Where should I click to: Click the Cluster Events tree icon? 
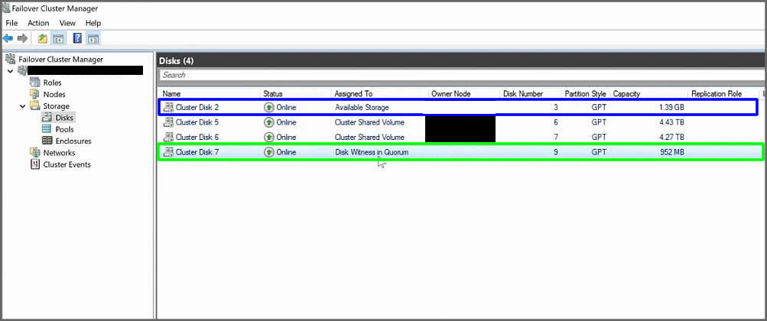click(x=34, y=164)
